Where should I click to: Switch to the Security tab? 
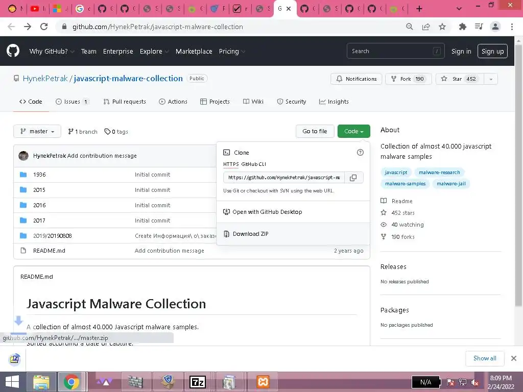coord(292,102)
